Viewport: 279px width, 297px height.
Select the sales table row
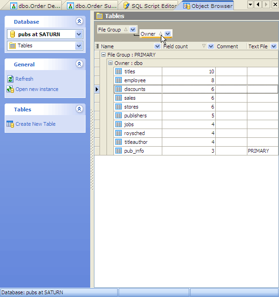pos(196,98)
